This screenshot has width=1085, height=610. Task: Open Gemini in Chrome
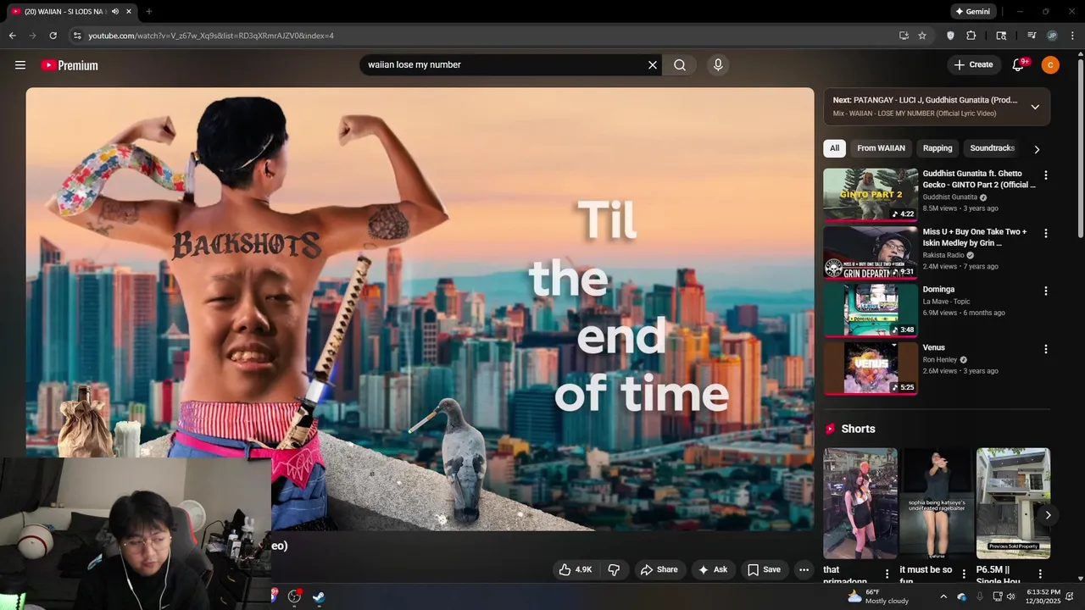point(973,12)
